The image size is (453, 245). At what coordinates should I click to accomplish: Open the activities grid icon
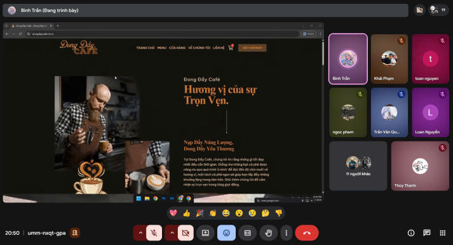click(443, 233)
